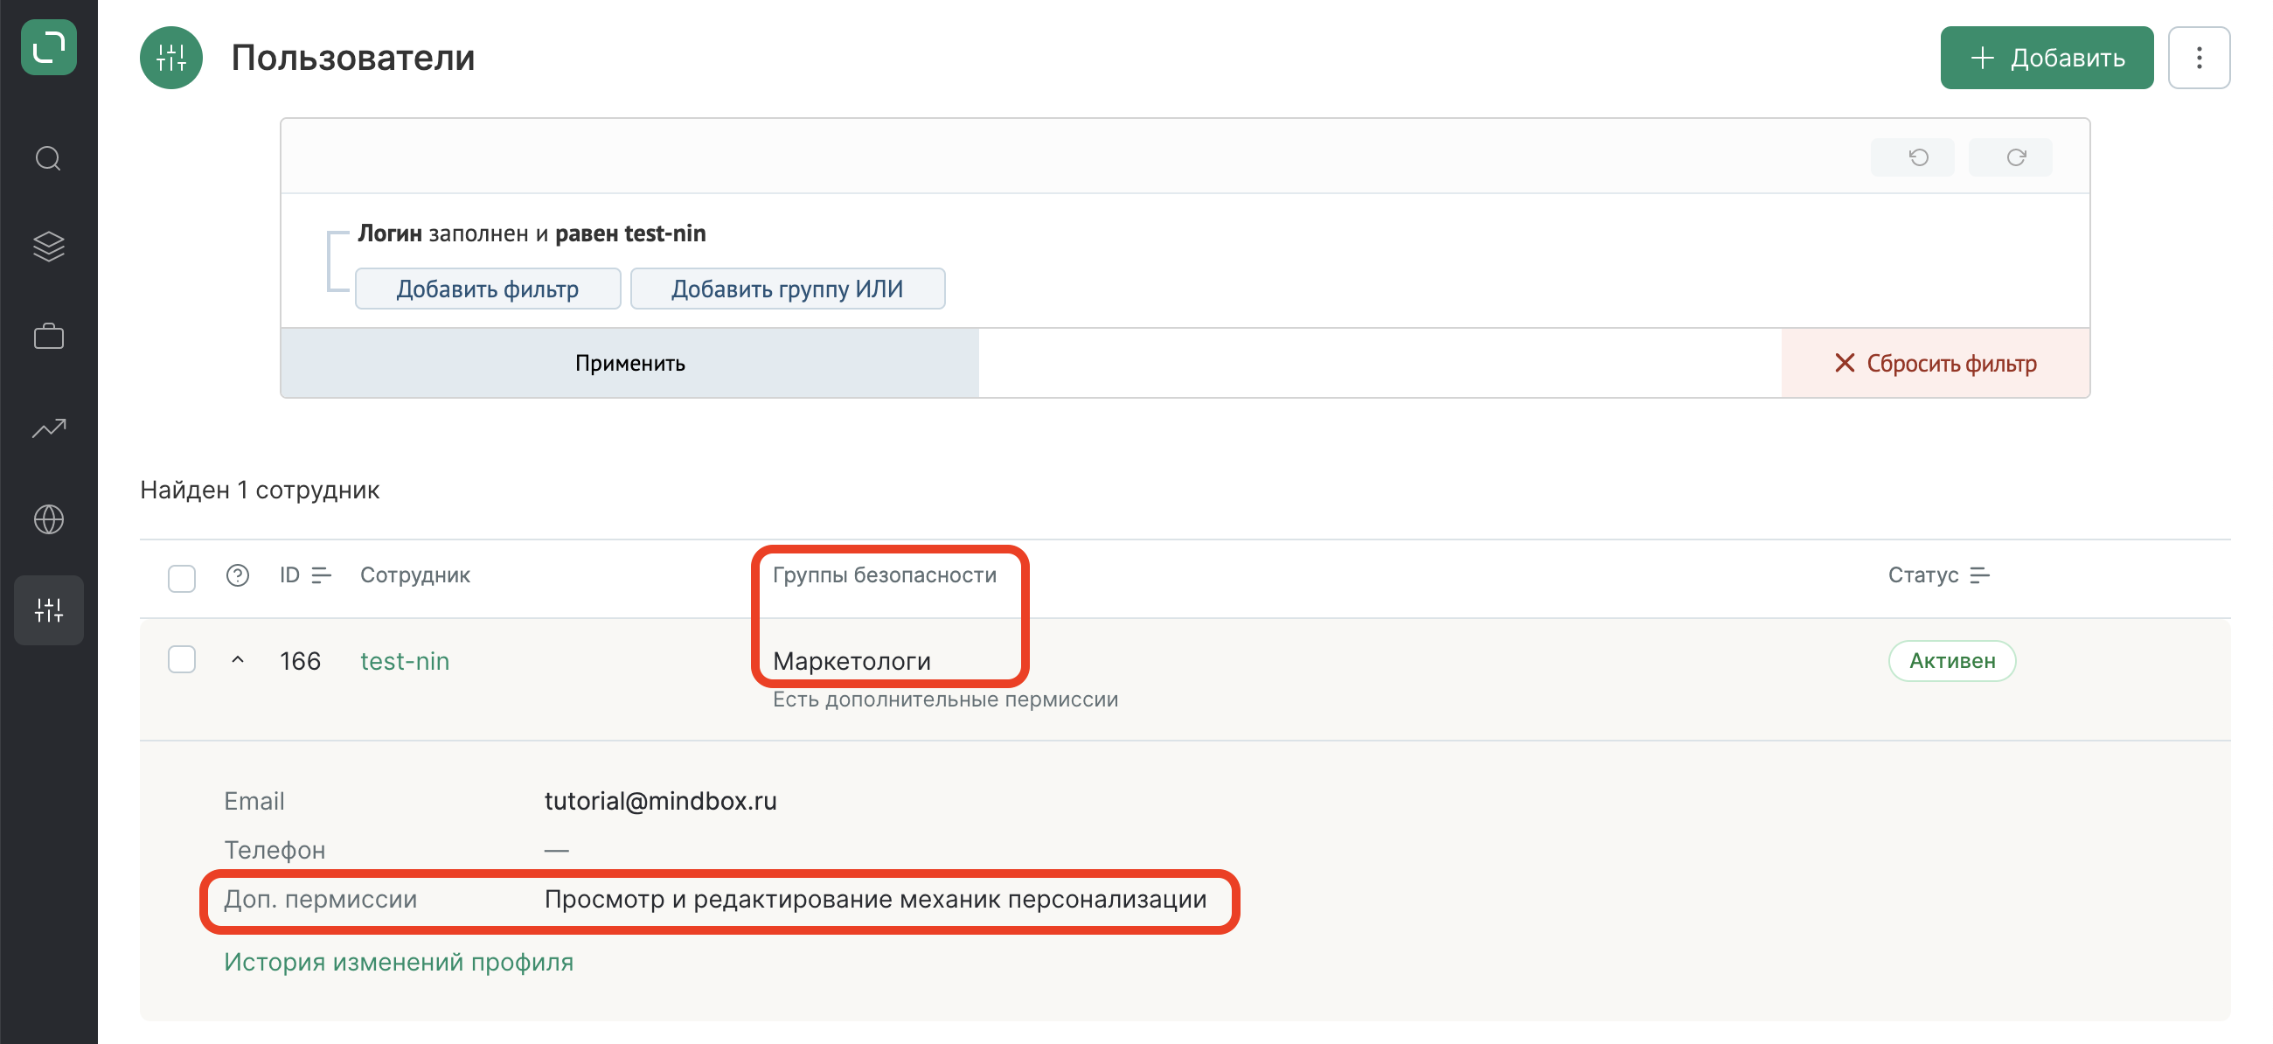Image resolution: width=2273 pixels, height=1044 pixels.
Task: Open the analytics trend icon in the sidebar
Action: click(49, 428)
